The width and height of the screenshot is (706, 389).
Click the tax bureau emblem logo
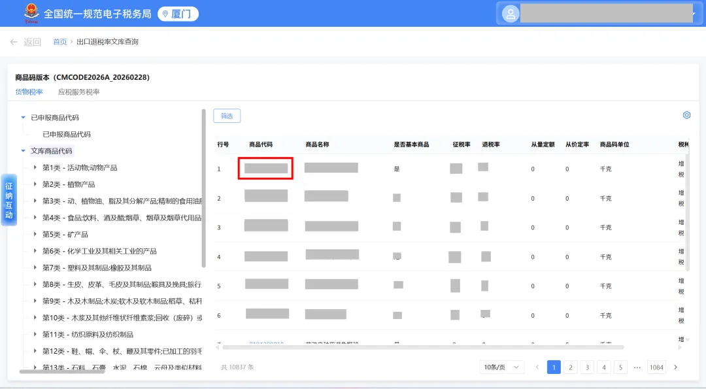tap(31, 13)
